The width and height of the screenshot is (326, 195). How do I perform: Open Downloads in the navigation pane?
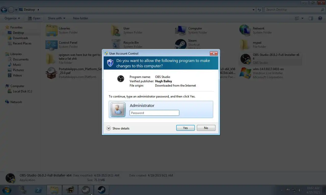tap(20, 38)
